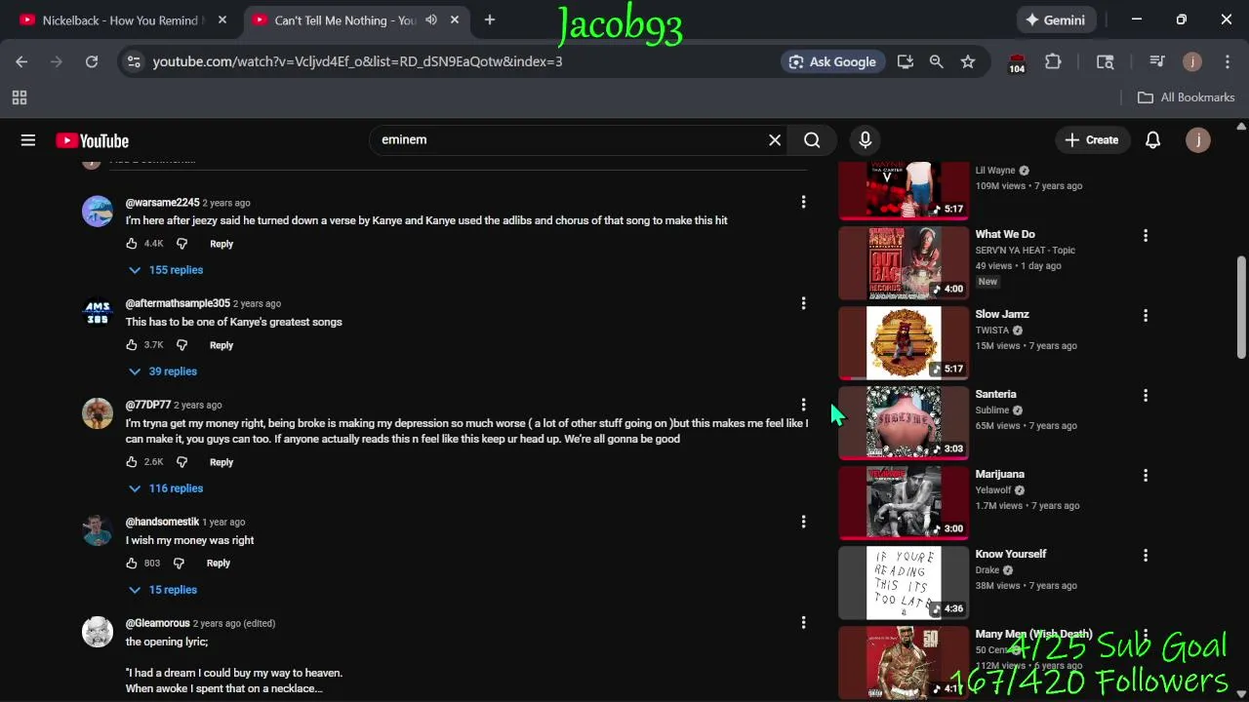The image size is (1249, 702).
Task: Open a new browser tab
Action: [x=490, y=20]
